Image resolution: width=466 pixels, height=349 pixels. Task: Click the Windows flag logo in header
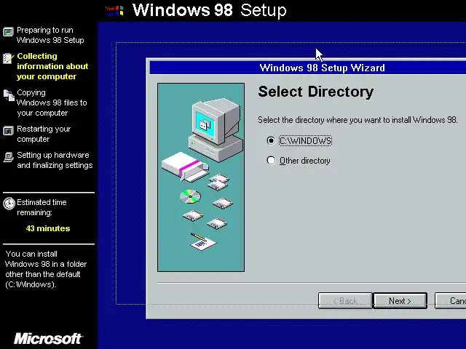(114, 11)
